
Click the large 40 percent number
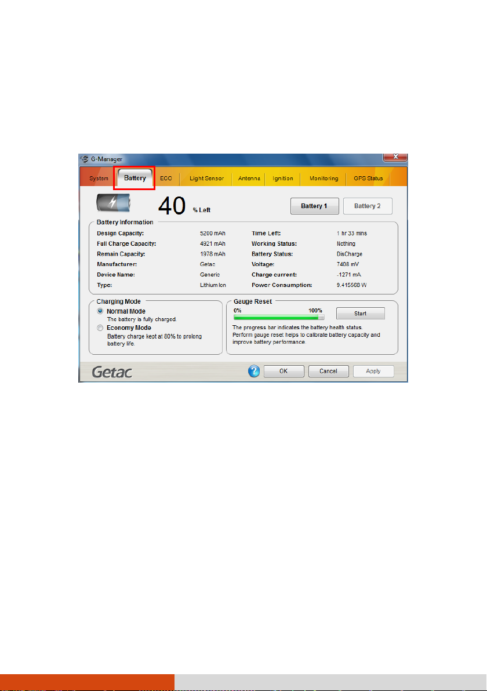coord(172,206)
